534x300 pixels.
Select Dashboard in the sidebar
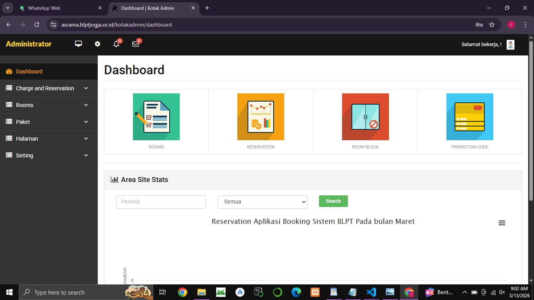coord(29,71)
